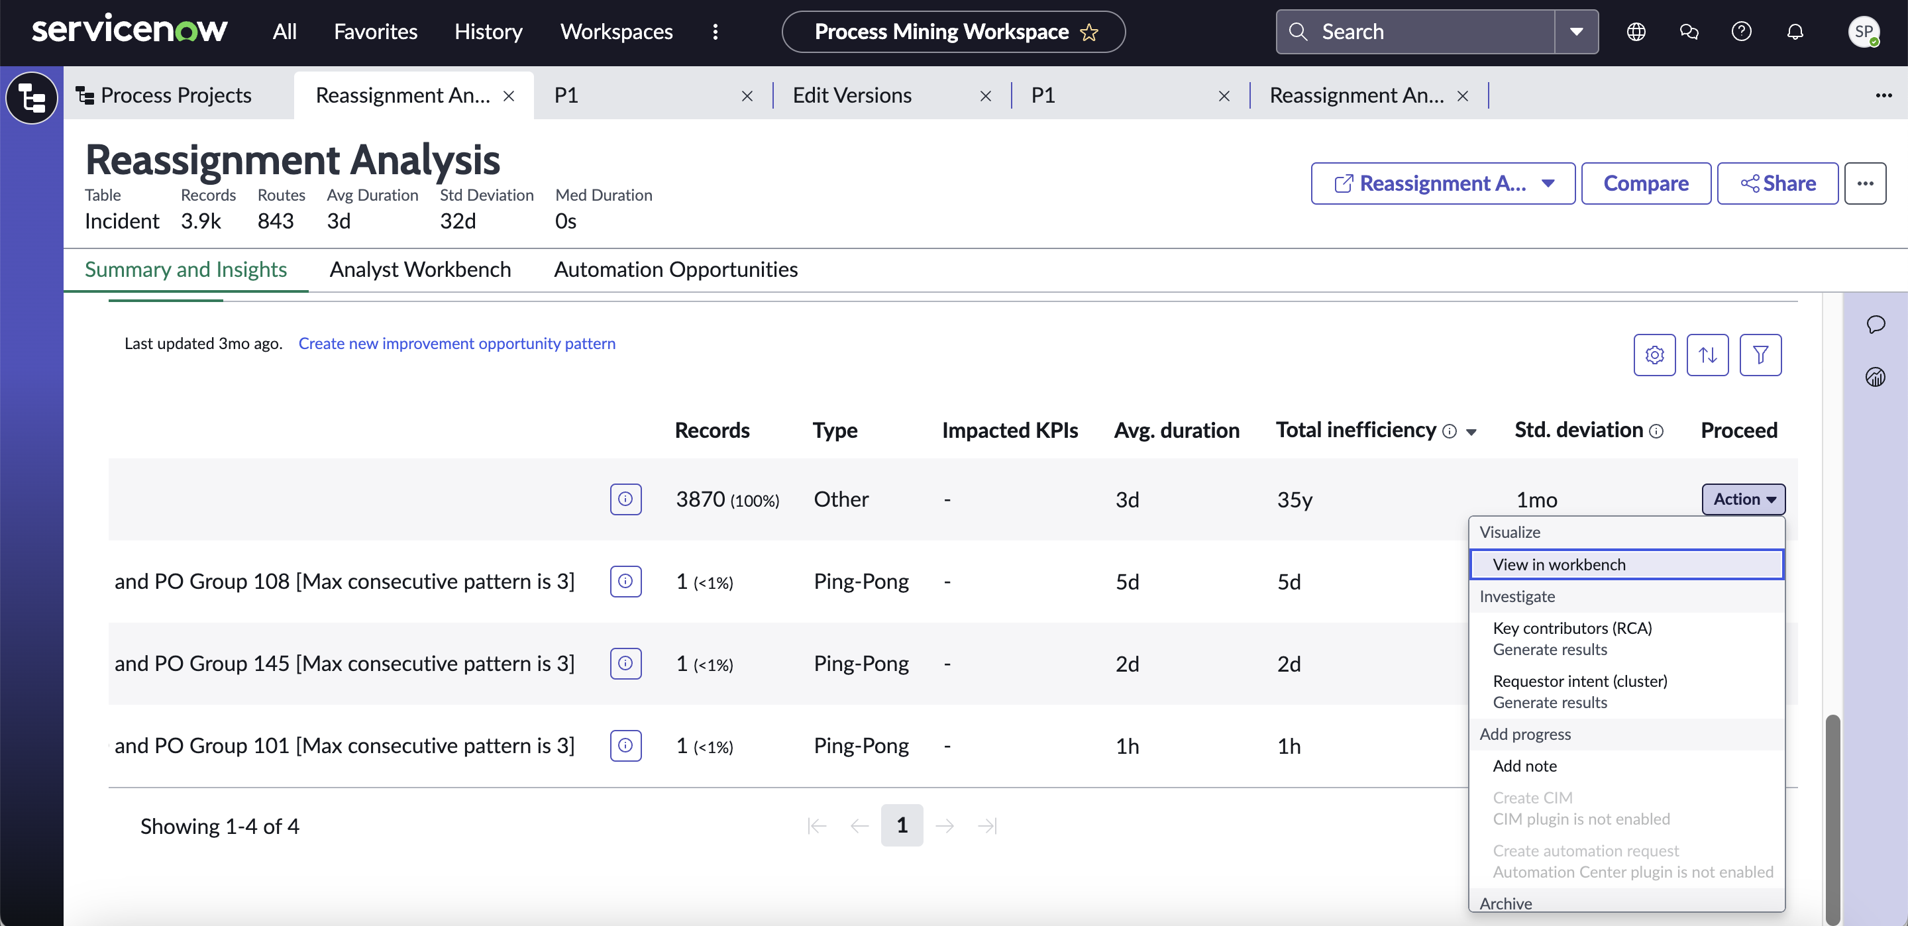Go to the next page arrow

[944, 825]
